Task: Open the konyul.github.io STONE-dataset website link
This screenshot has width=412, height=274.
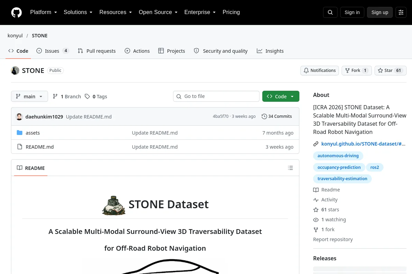Action: (363, 144)
